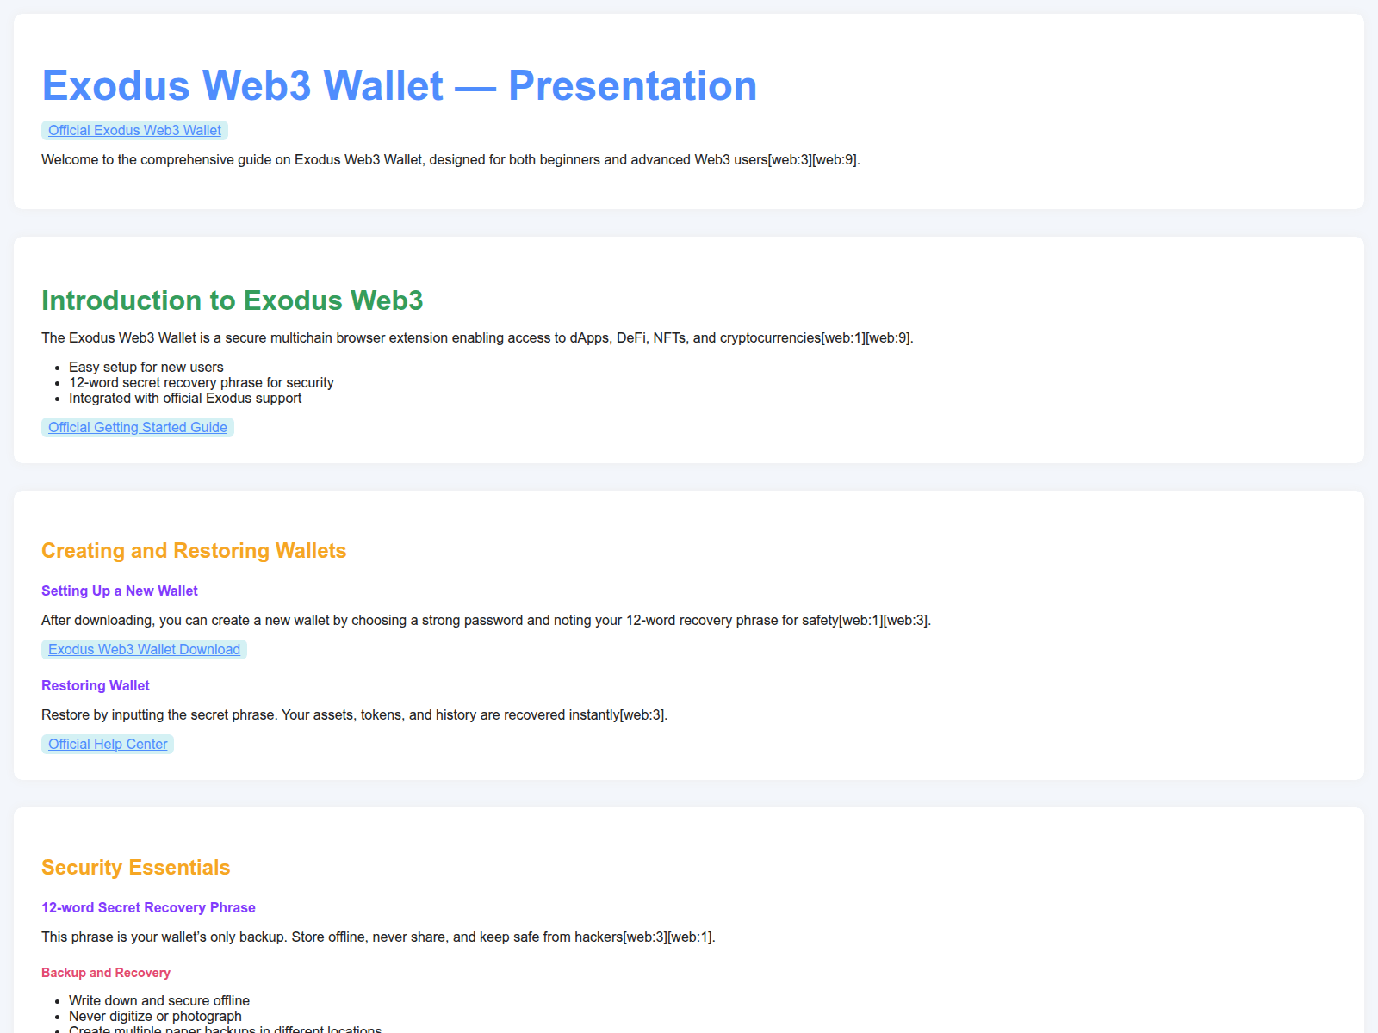Click the 'Creating and Restoring Wallets' heading
The image size is (1378, 1033).
(194, 551)
